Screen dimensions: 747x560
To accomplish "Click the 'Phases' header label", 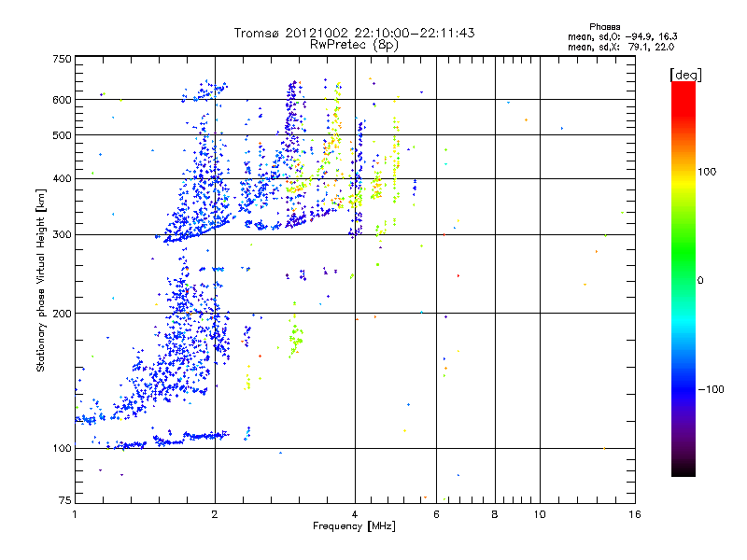I will [x=604, y=27].
